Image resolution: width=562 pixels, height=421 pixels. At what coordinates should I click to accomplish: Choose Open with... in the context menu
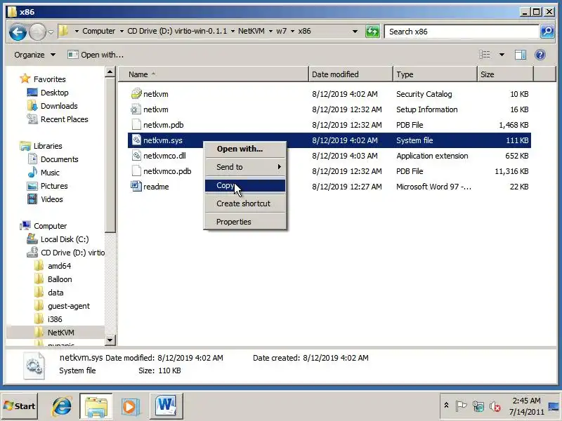pos(245,149)
